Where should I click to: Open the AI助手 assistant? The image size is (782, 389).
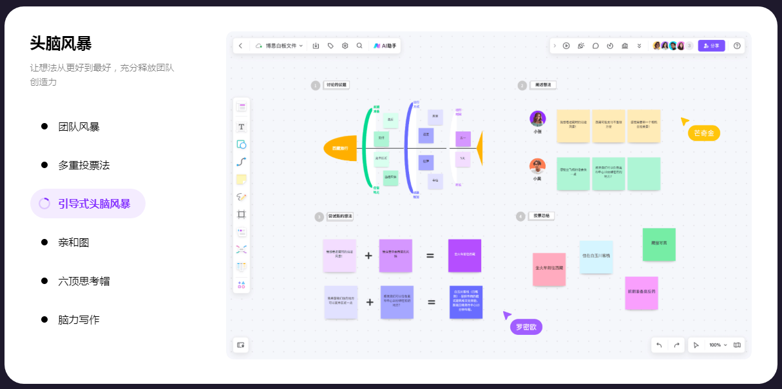point(385,46)
